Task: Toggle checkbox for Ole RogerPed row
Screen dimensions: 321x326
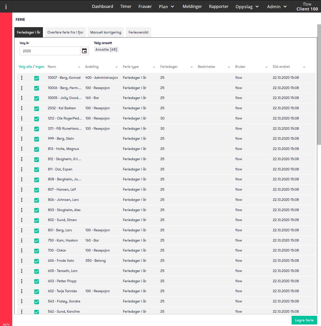Action: (37, 119)
